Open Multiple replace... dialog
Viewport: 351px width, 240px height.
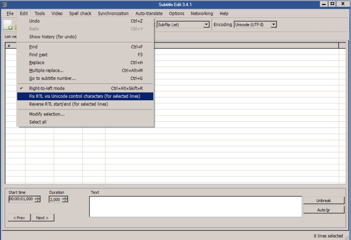point(85,70)
